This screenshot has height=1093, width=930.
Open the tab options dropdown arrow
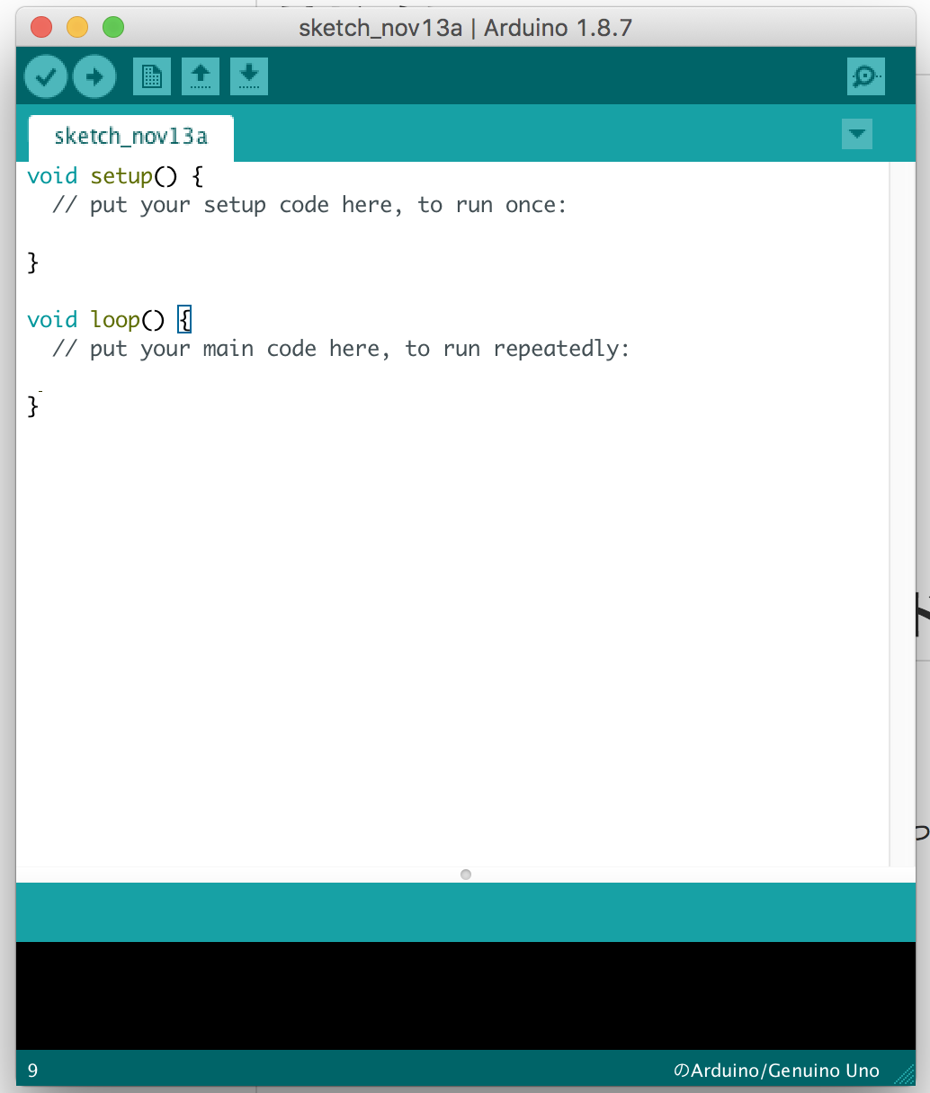856,133
